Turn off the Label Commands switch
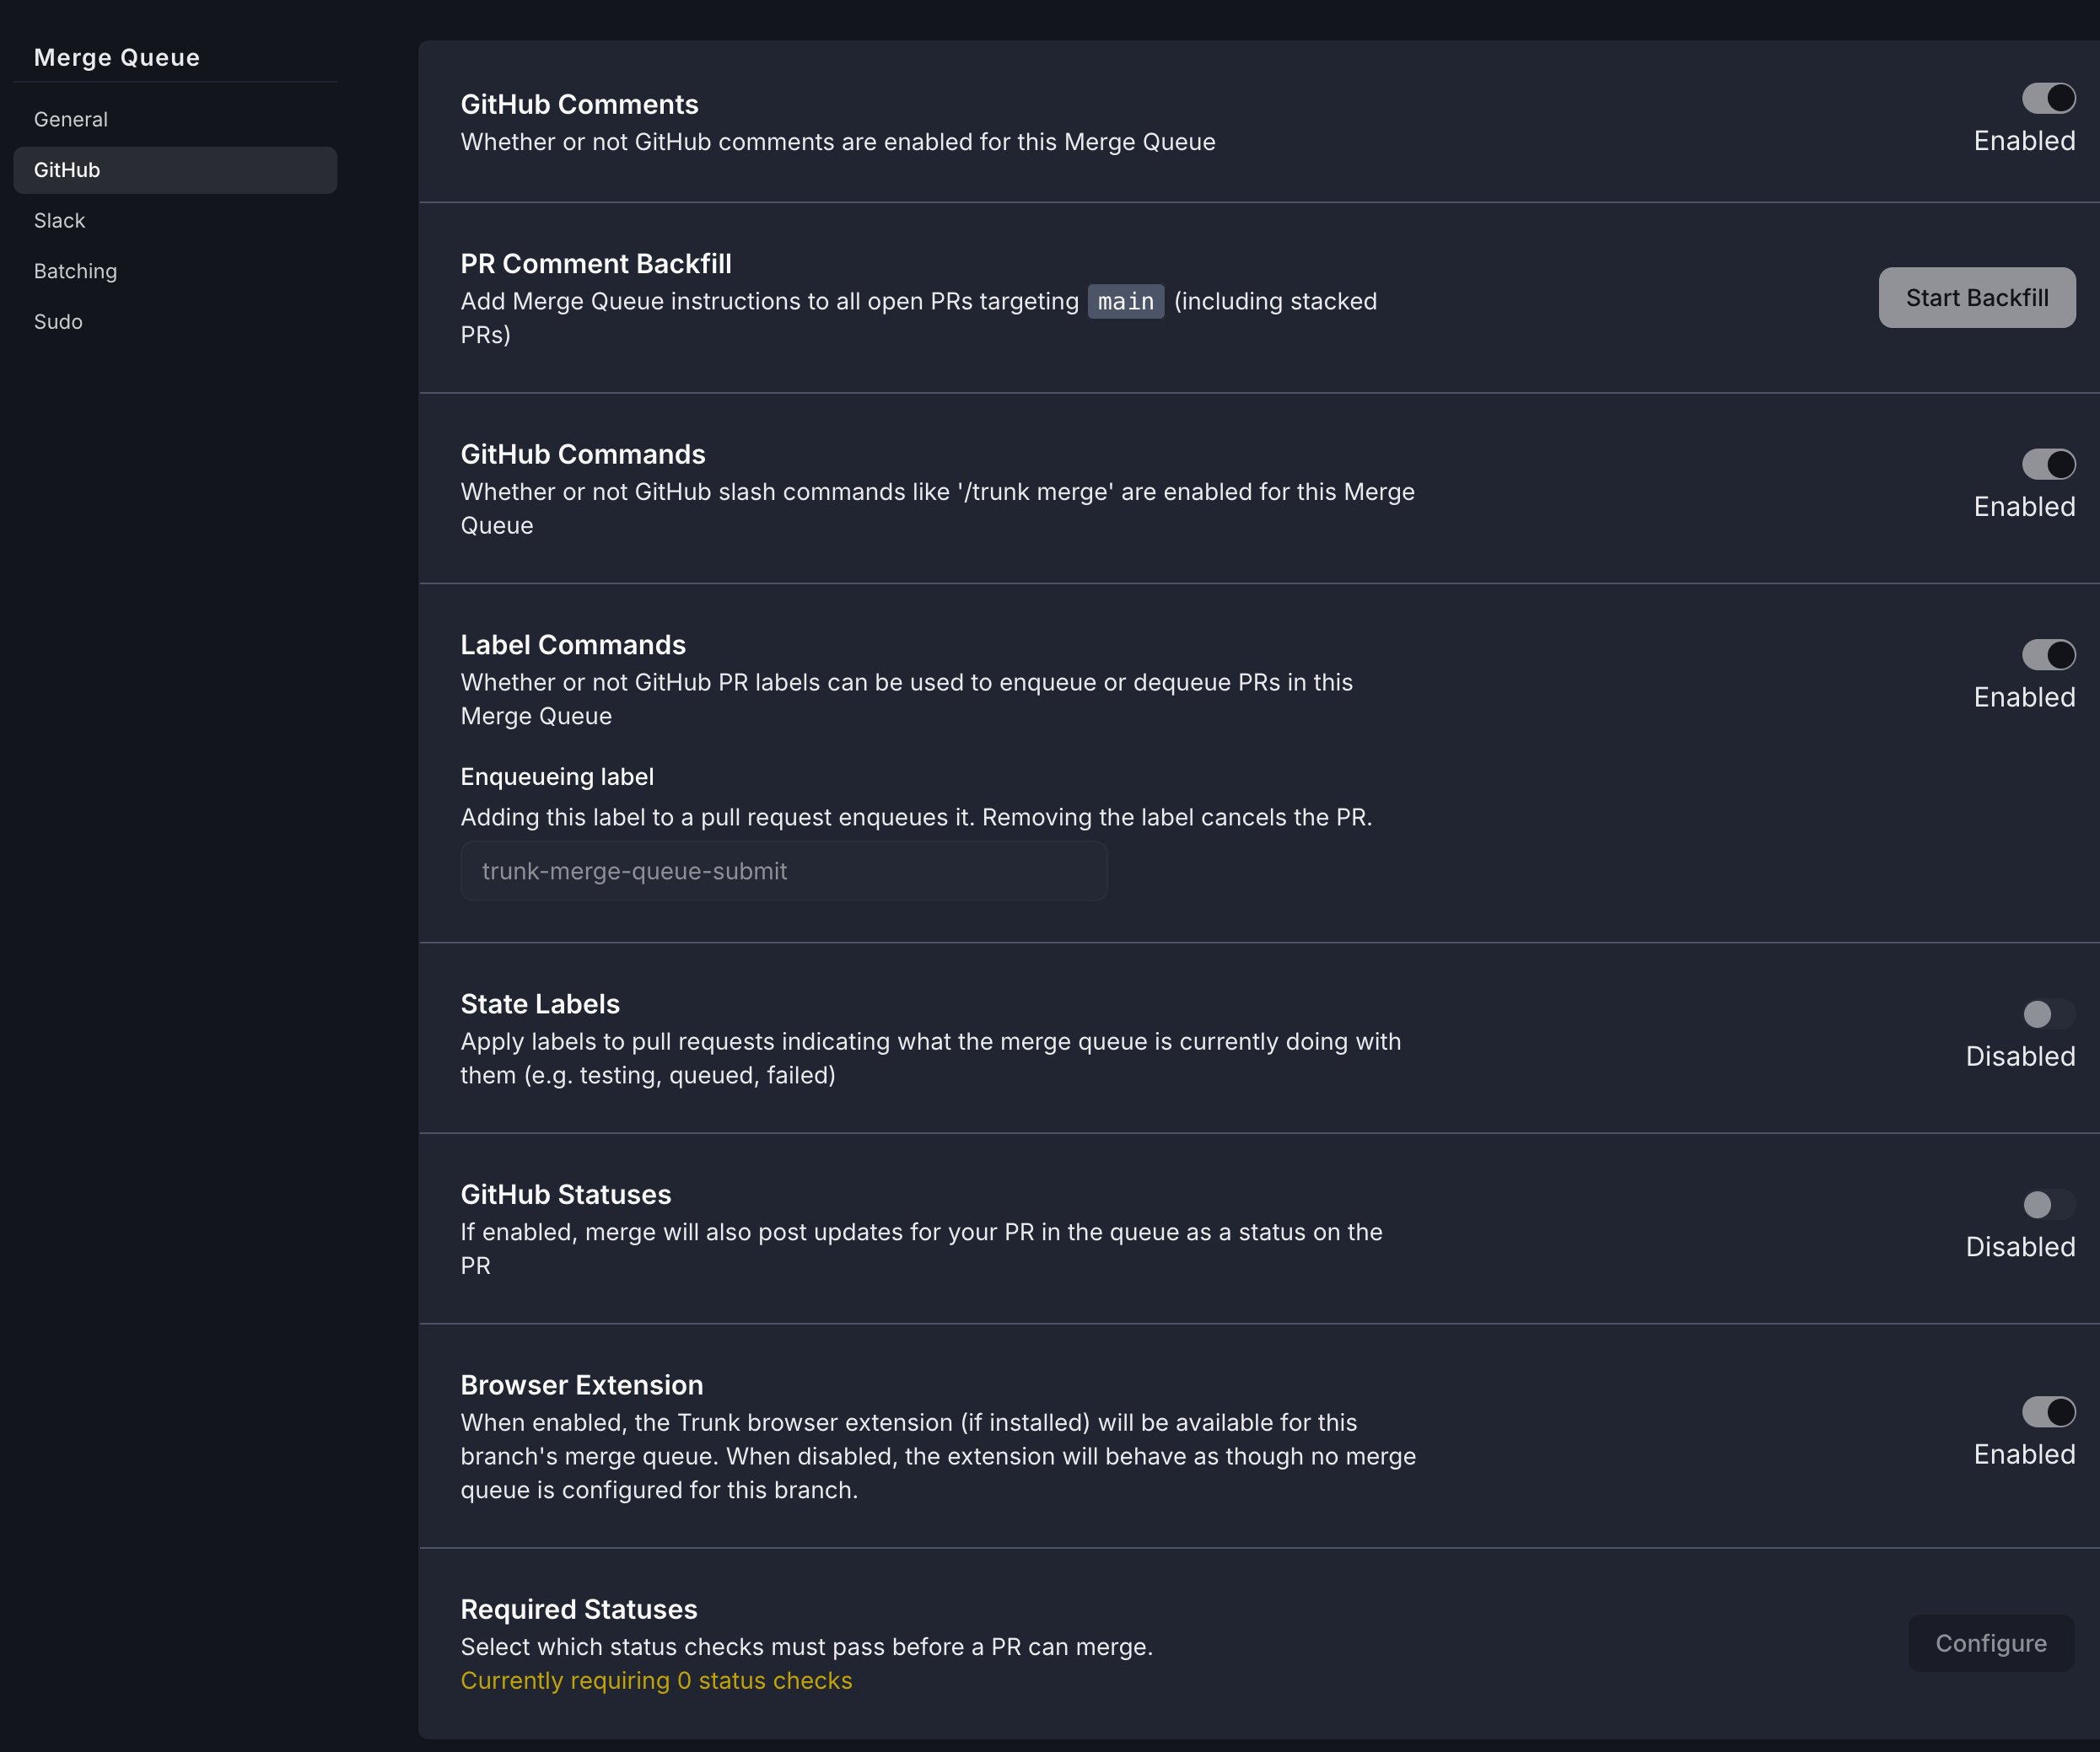 point(2048,654)
